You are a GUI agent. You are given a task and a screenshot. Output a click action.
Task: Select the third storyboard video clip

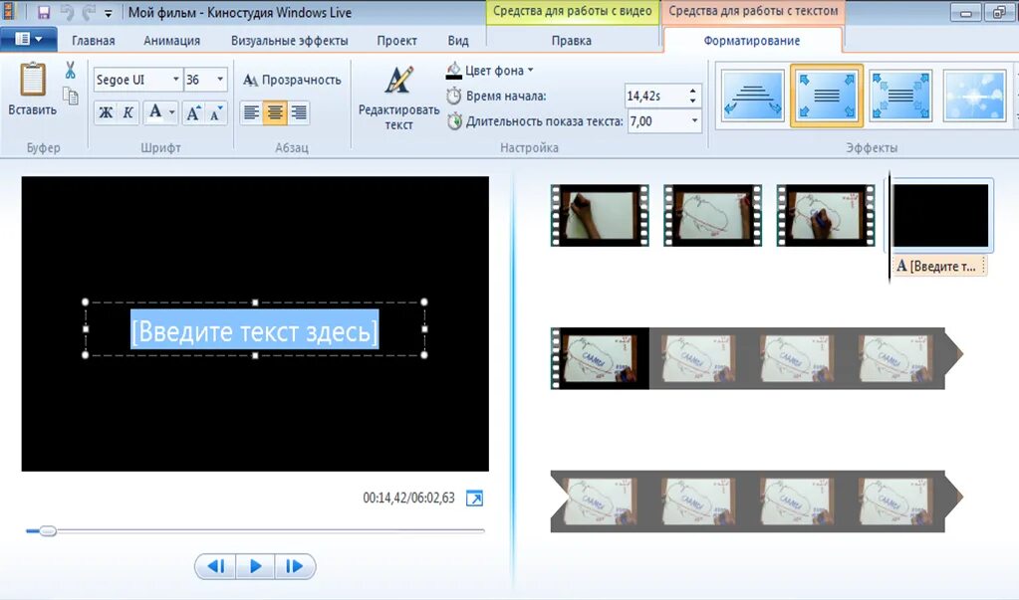(x=826, y=215)
